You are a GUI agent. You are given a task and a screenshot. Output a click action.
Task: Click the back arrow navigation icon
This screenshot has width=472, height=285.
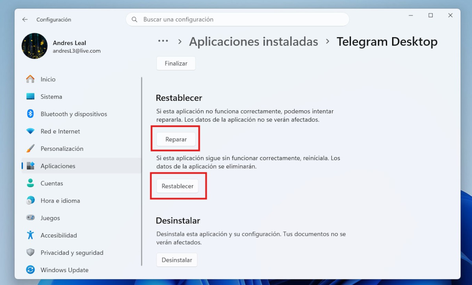(x=25, y=19)
